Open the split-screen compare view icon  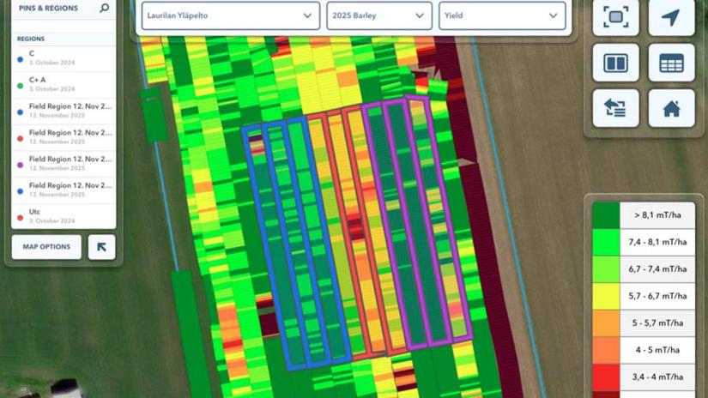pyautogui.click(x=615, y=63)
